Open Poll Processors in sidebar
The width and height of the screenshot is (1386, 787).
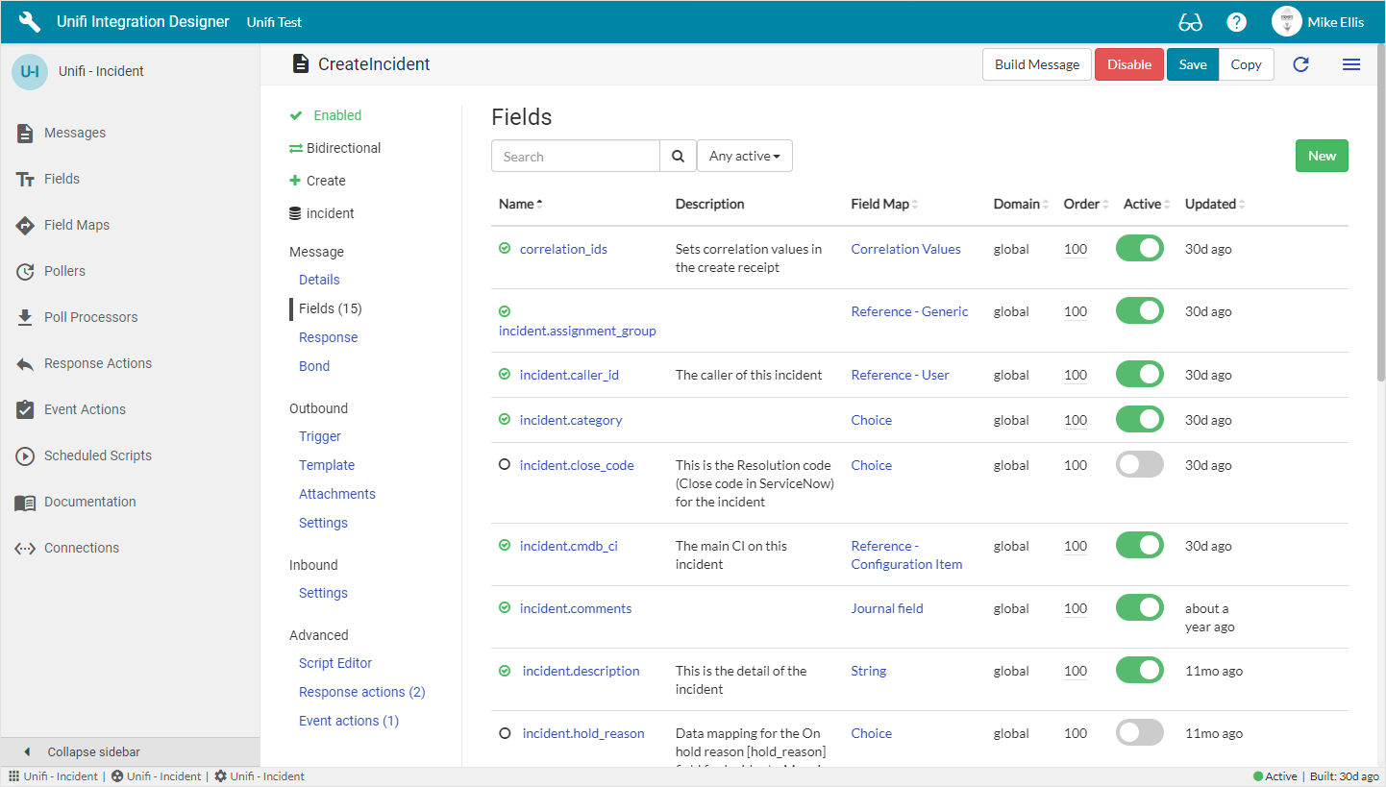pos(90,317)
